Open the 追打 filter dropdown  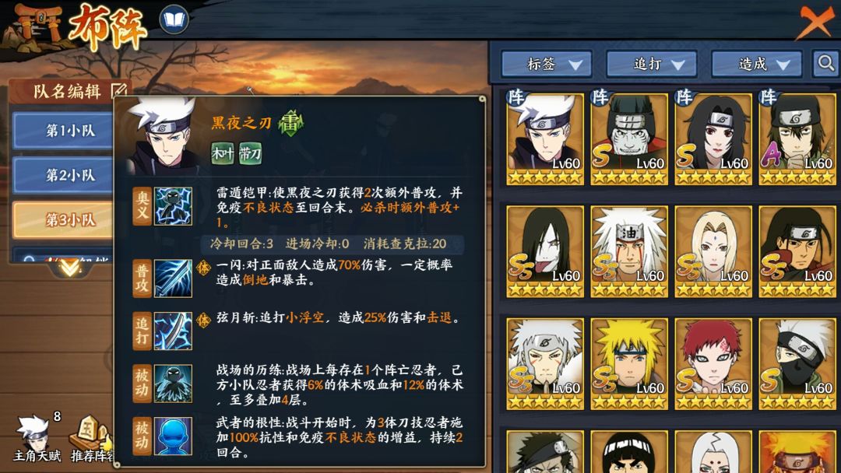click(x=652, y=65)
